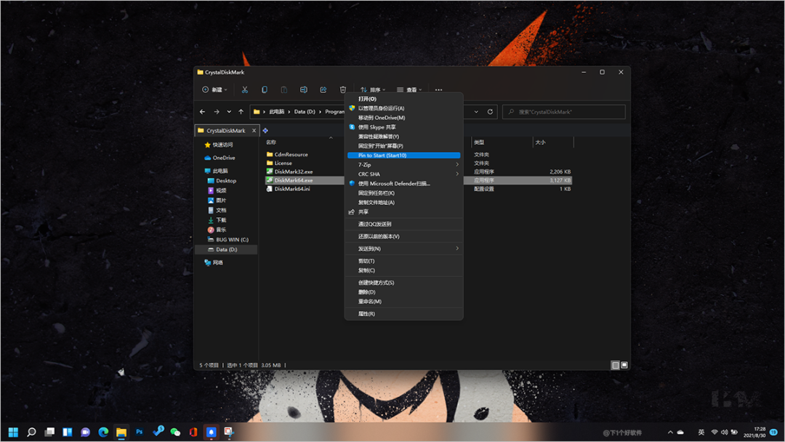Open Photoshop from the taskbar
Viewport: 785px width, 442px height.
140,432
